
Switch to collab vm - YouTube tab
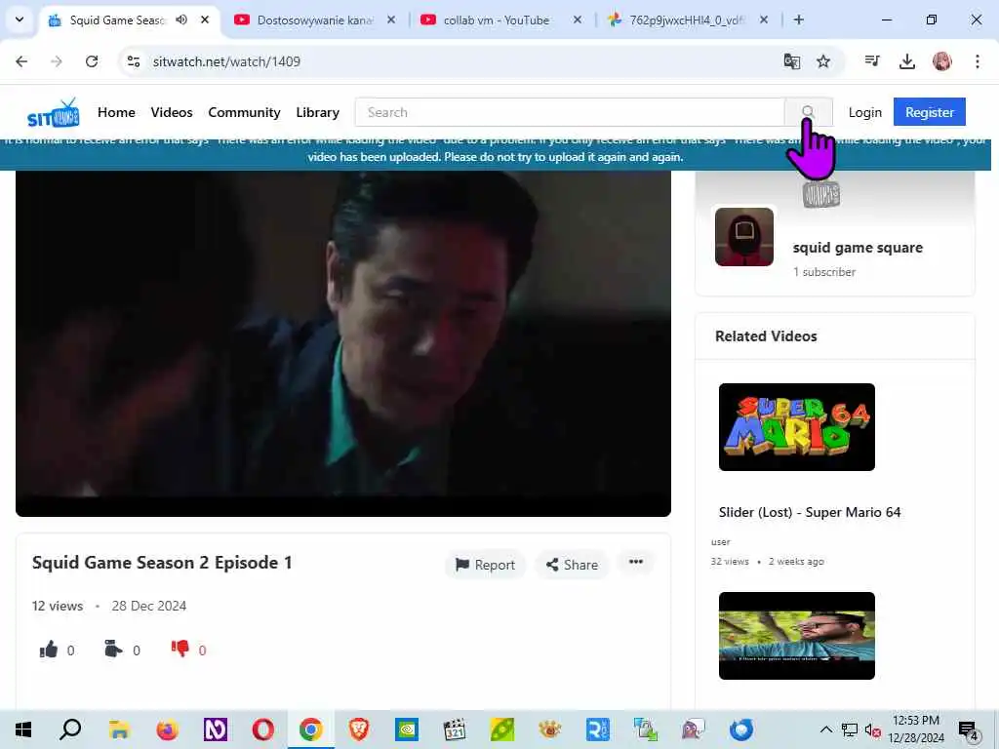[497, 20]
